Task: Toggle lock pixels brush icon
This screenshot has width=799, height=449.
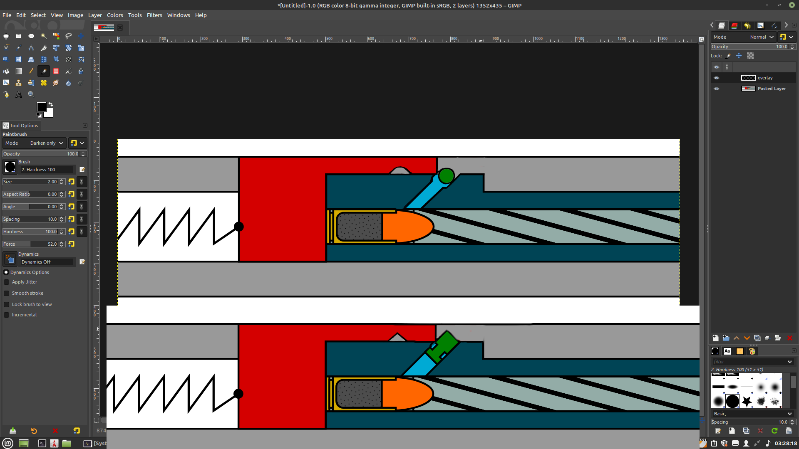Action: (728, 56)
